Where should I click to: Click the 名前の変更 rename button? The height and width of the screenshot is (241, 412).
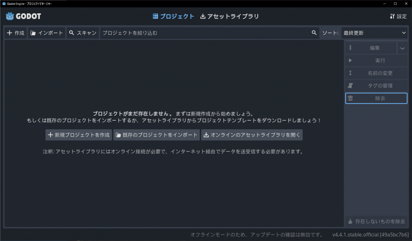376,74
